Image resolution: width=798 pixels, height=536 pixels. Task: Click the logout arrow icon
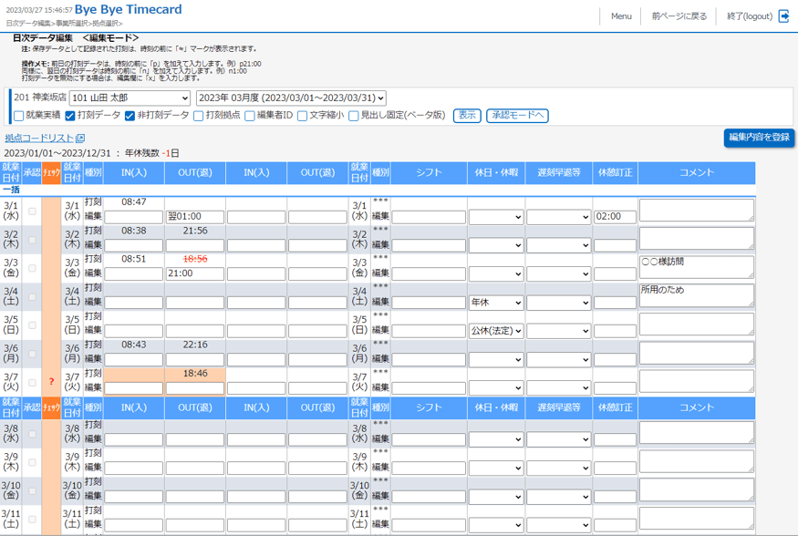tap(783, 15)
